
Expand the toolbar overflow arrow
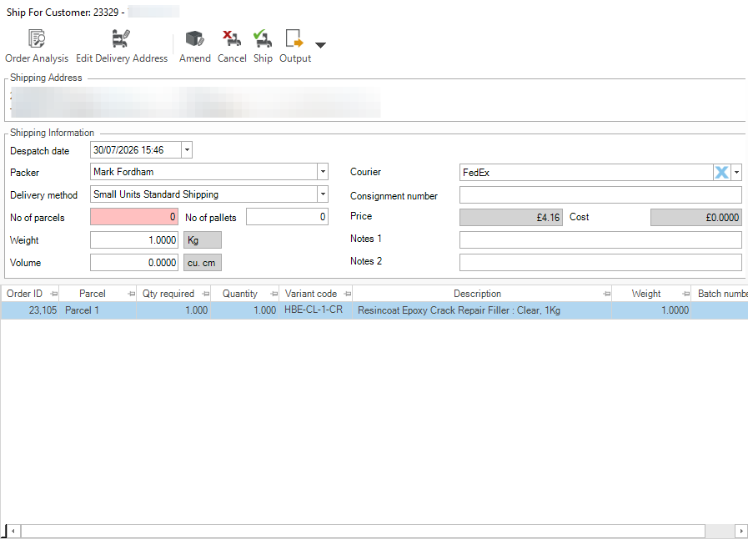[x=320, y=45]
